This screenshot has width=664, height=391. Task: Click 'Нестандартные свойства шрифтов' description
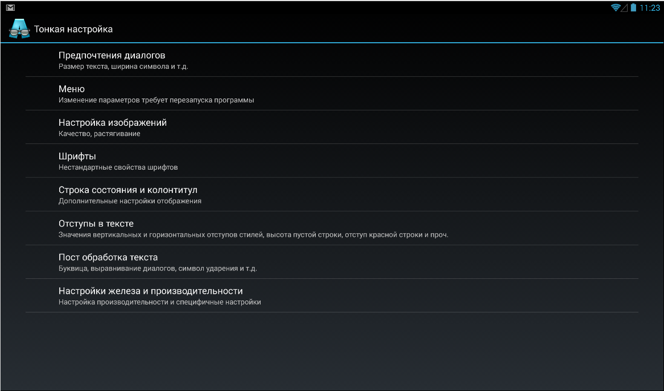[x=118, y=167]
